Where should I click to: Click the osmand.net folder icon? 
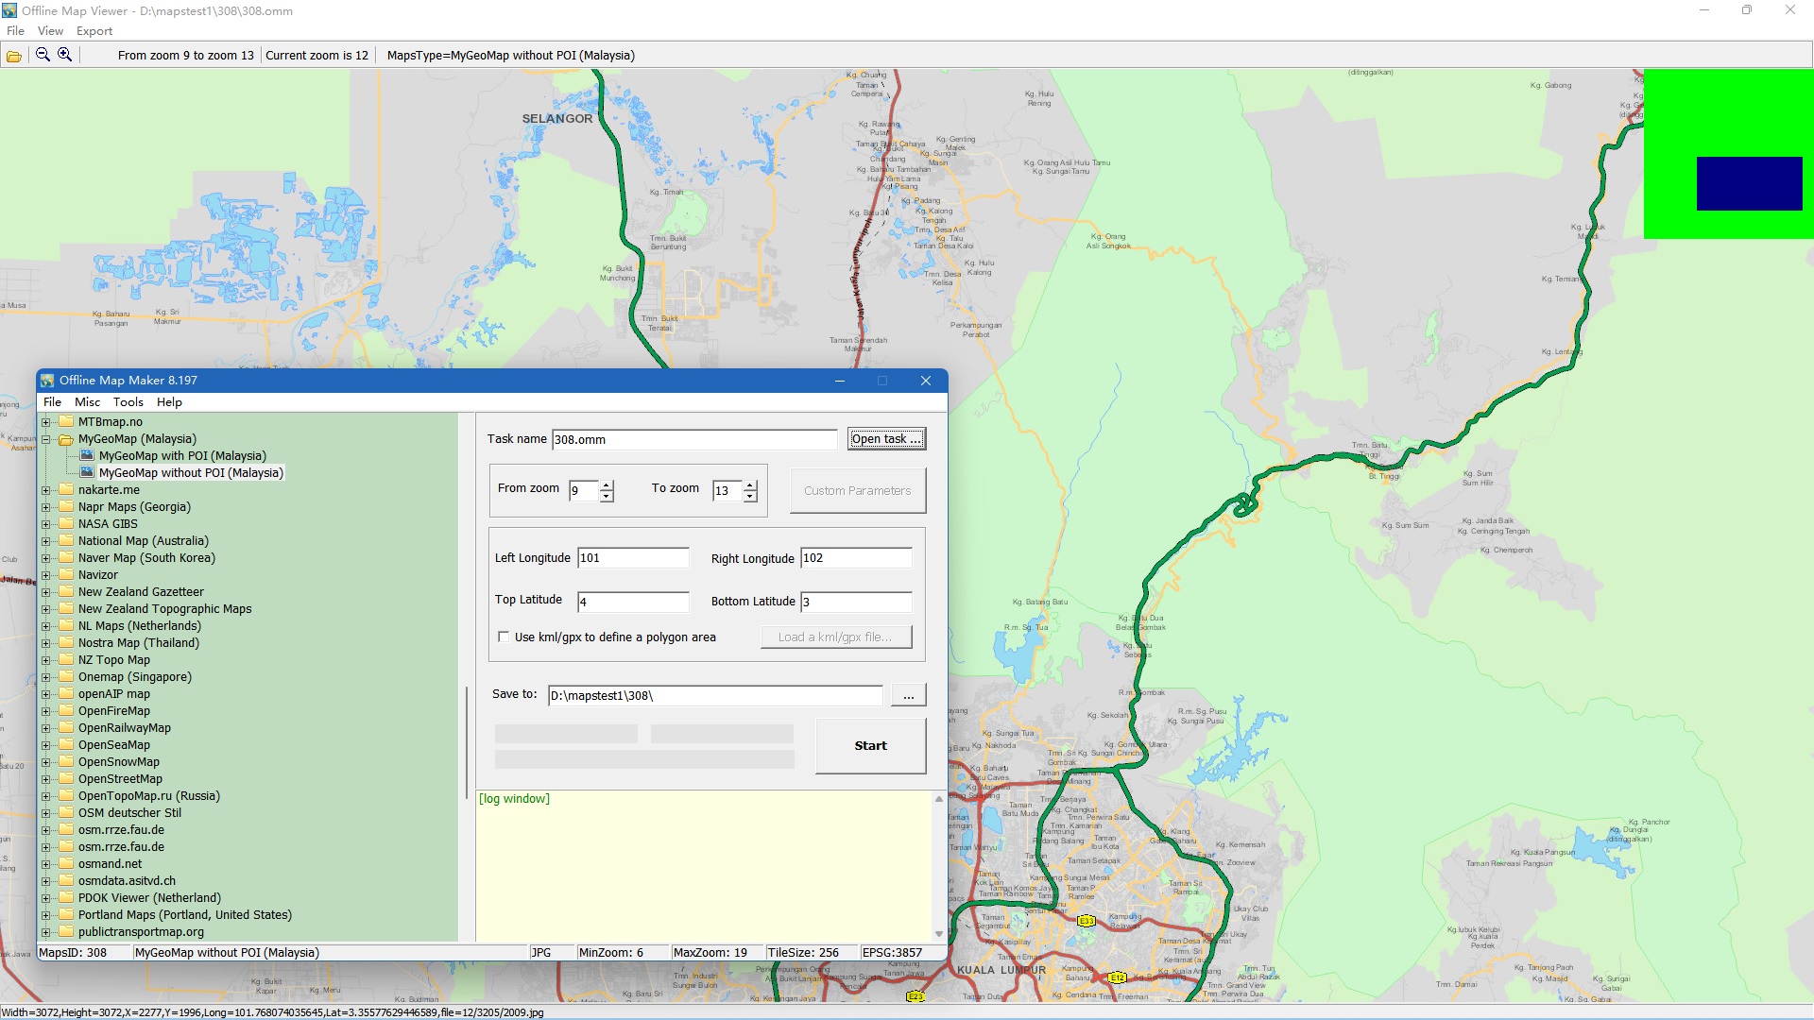66,864
